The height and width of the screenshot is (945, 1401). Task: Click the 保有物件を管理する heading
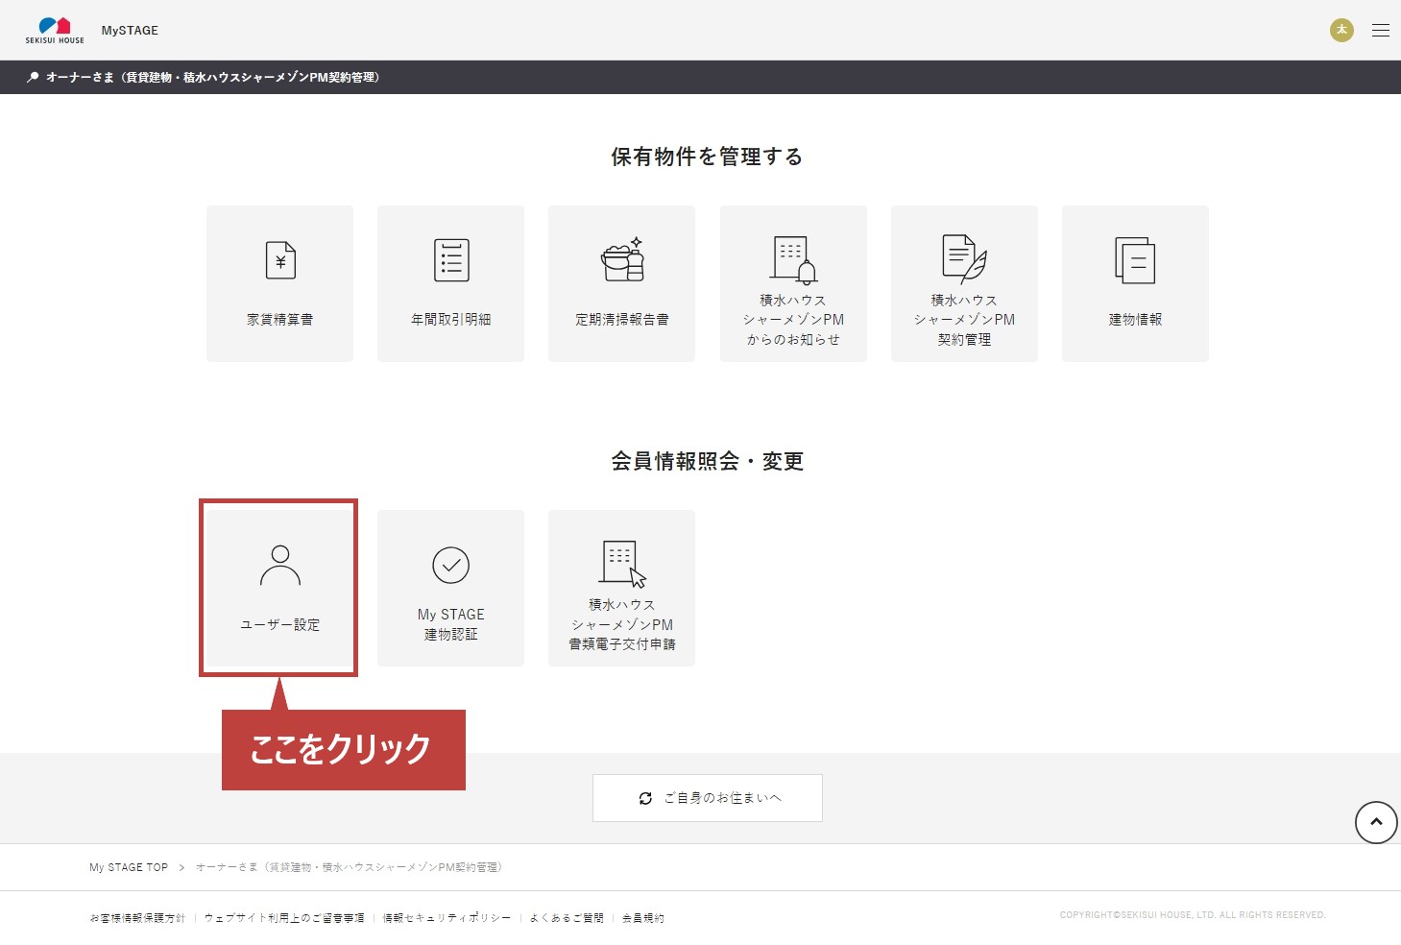coord(707,157)
